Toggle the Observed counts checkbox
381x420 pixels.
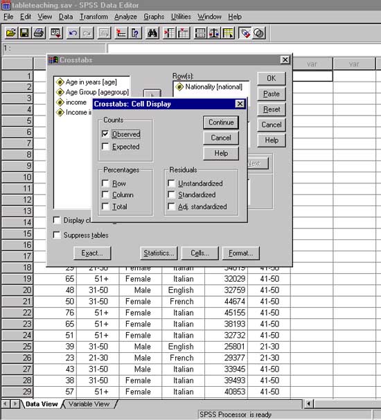pyautogui.click(x=105, y=134)
